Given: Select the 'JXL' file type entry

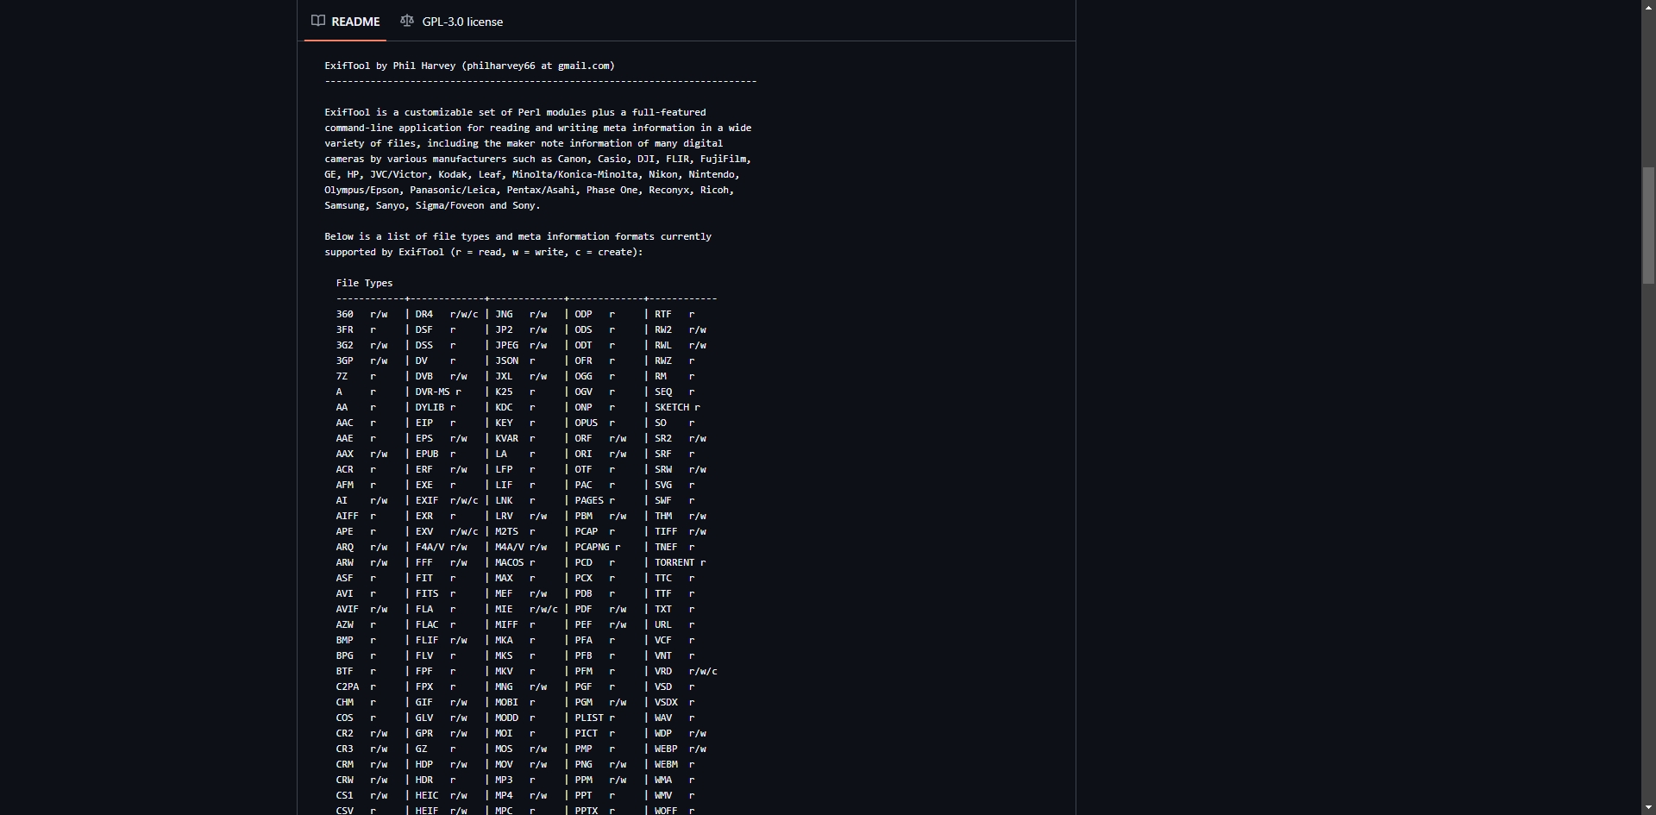Looking at the screenshot, I should [x=503, y=376].
